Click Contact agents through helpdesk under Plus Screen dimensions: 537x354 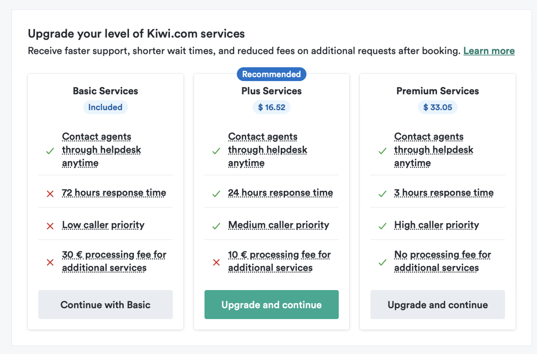[267, 150]
